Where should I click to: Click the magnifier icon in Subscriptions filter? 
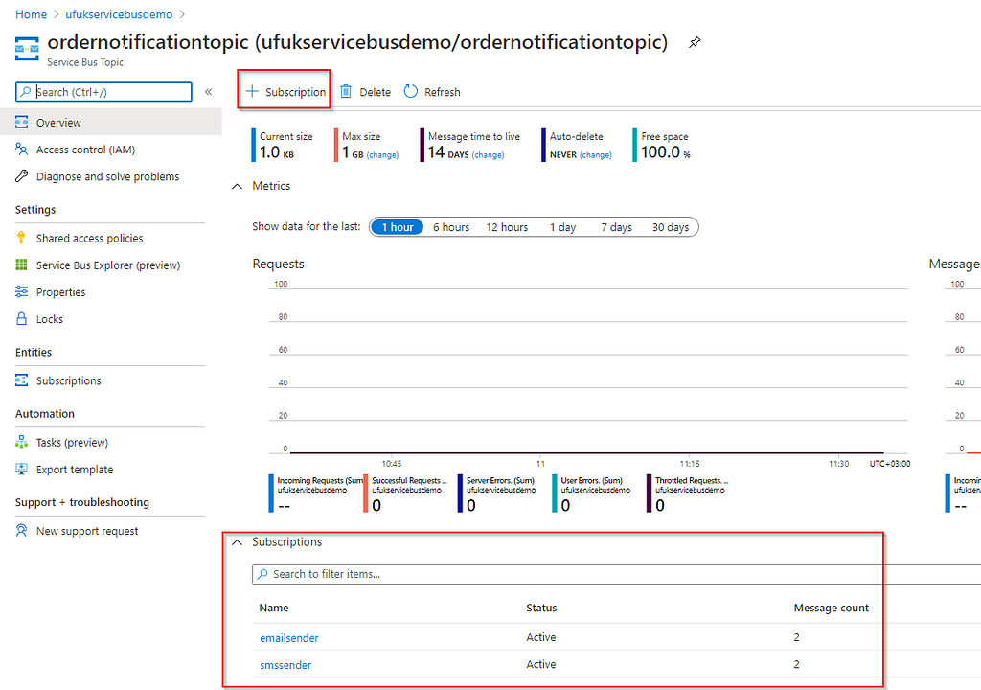pyautogui.click(x=262, y=573)
